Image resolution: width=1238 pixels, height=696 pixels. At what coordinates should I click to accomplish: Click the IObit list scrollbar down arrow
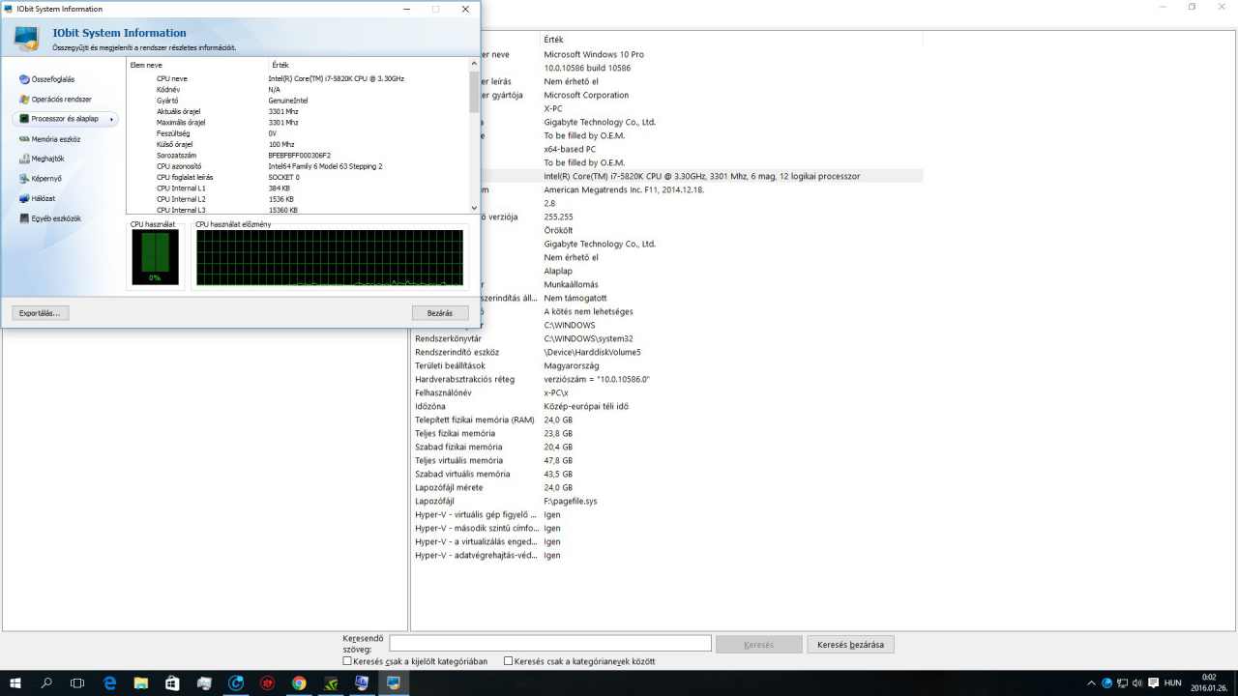pyautogui.click(x=474, y=208)
